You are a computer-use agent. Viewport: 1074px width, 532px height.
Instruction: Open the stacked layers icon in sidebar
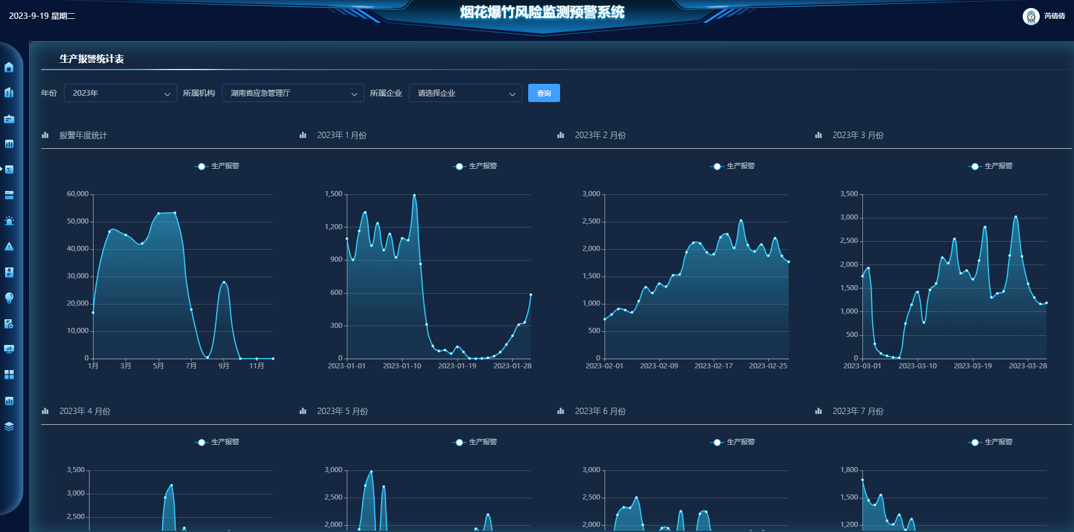click(9, 427)
